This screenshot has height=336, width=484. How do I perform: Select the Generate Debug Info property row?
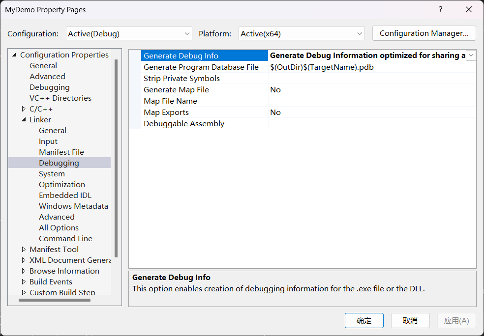(204, 56)
